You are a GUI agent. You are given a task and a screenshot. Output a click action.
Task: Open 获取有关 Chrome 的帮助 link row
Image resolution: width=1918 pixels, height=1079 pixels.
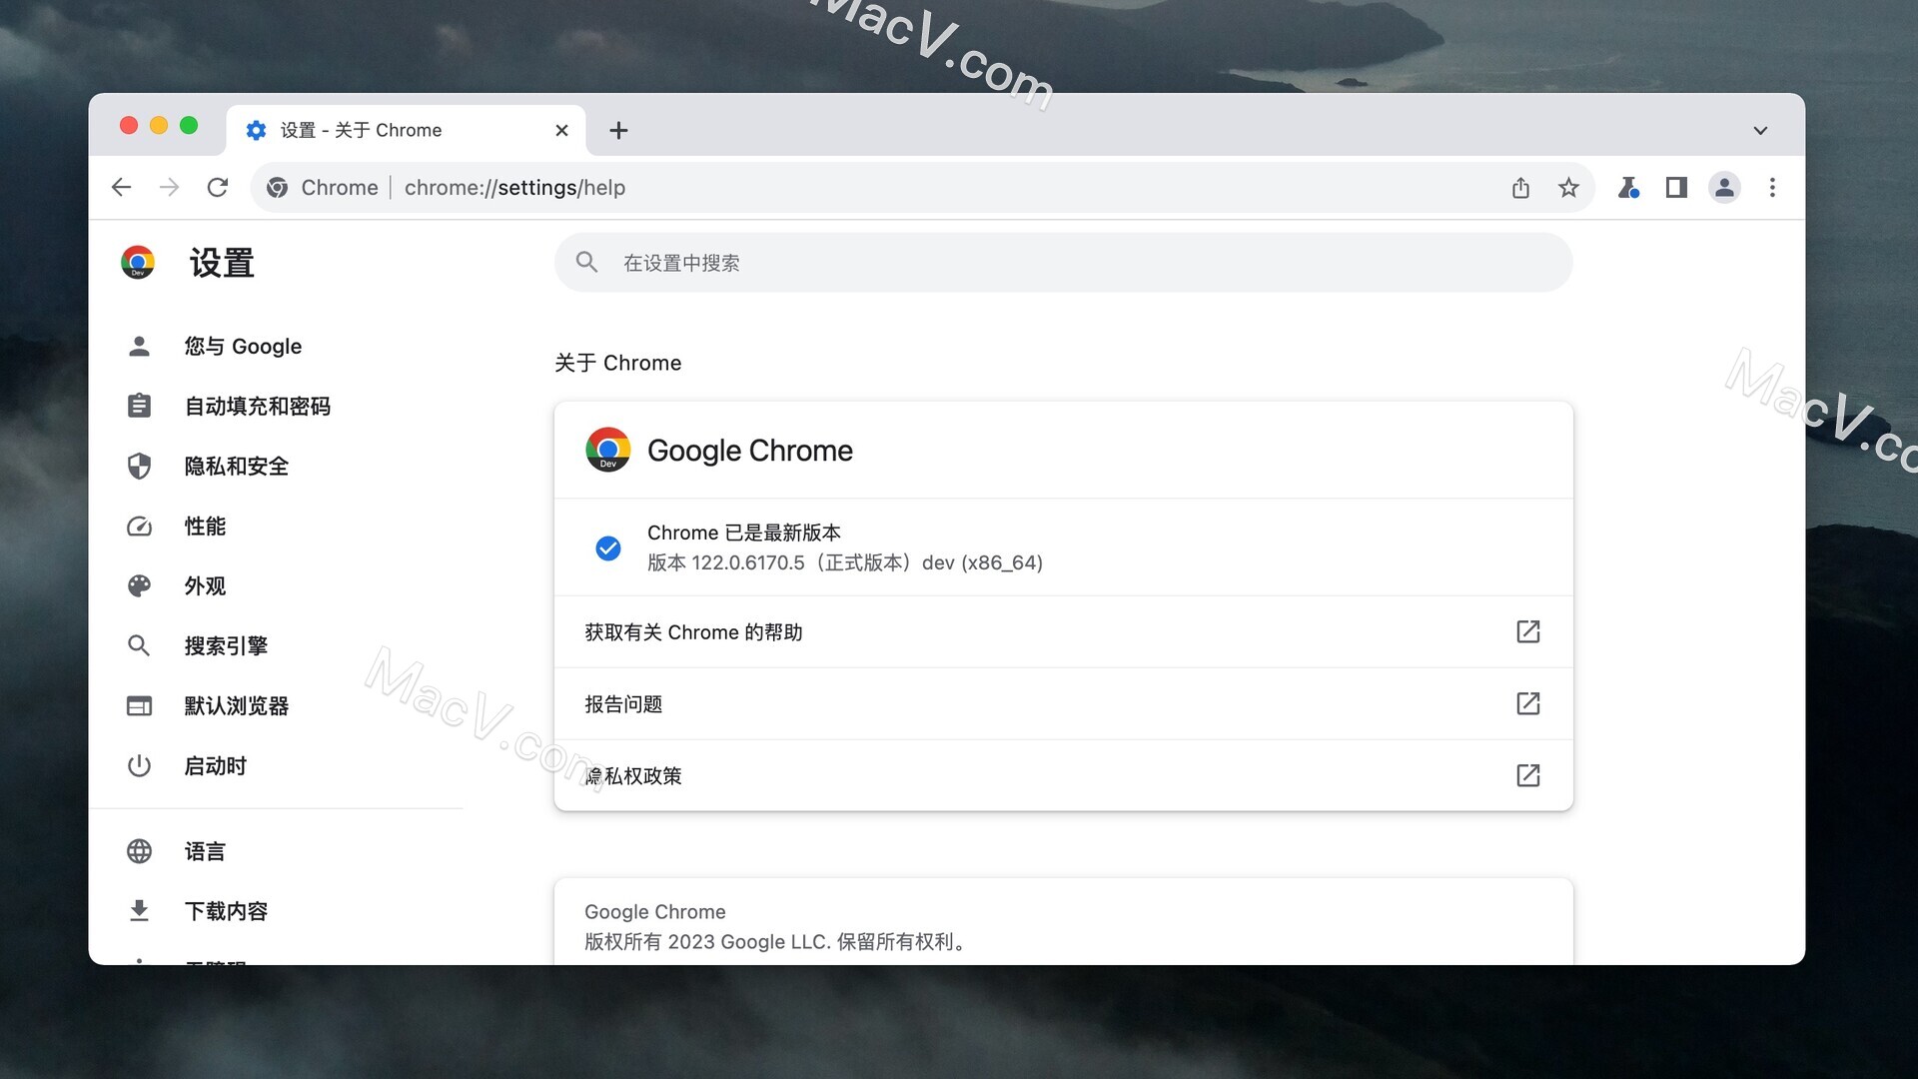click(1063, 632)
